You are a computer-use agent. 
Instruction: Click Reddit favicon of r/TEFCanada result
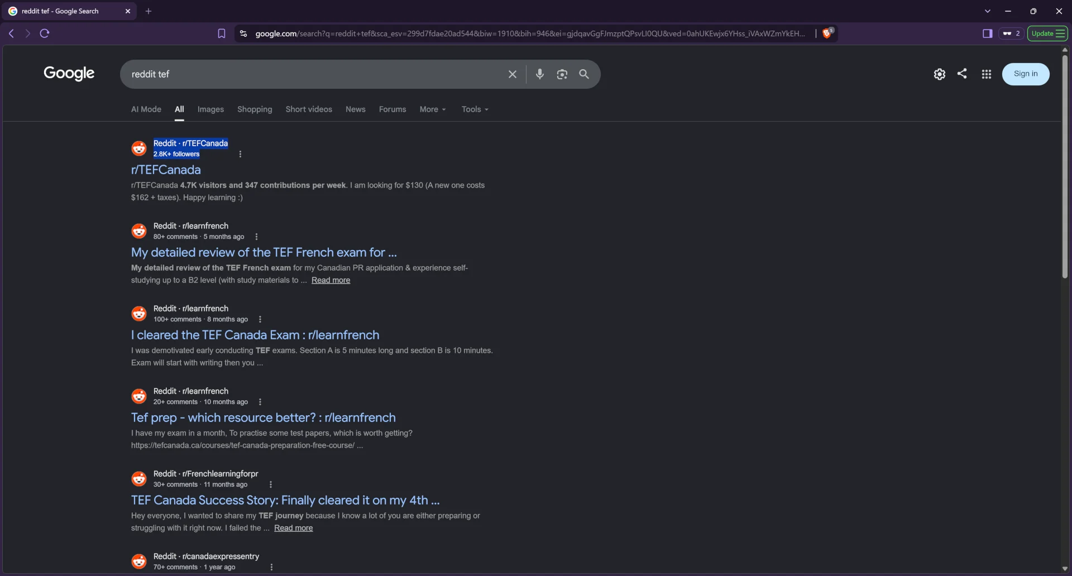click(139, 148)
